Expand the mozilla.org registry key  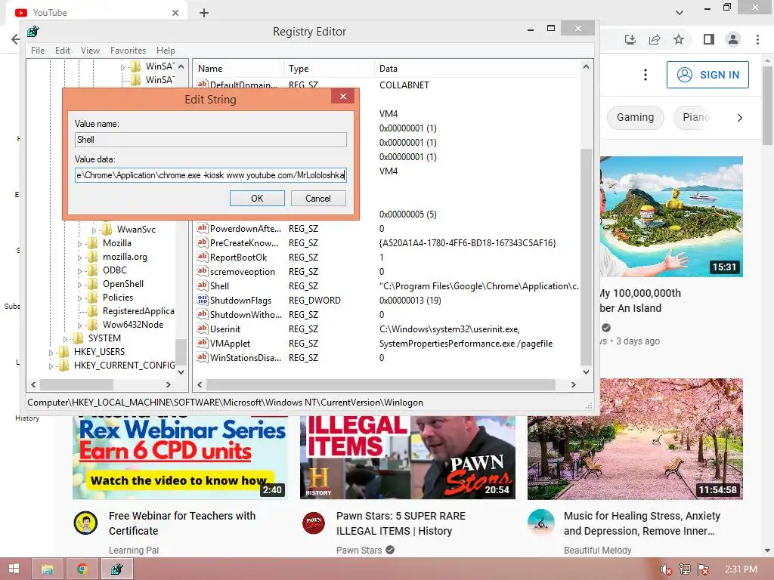pyautogui.click(x=79, y=257)
